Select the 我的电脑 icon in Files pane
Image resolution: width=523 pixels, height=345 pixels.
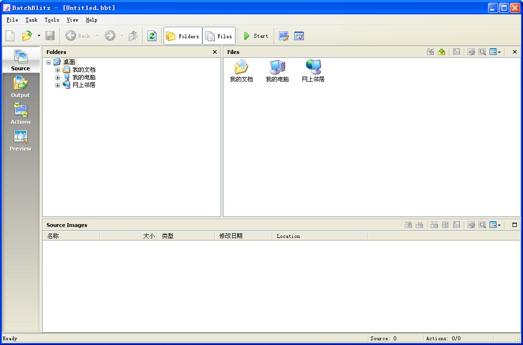point(277,71)
